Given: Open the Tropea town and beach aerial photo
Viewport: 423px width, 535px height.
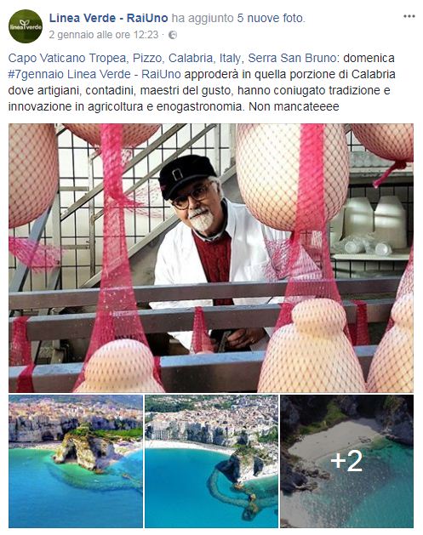Looking at the screenshot, I should pyautogui.click(x=212, y=461).
